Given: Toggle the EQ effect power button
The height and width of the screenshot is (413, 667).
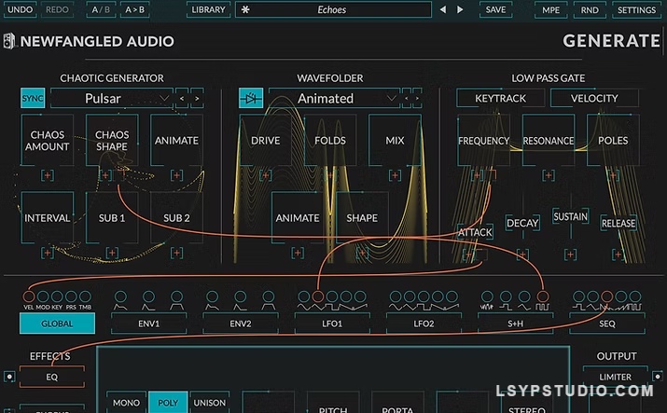Looking at the screenshot, I should pyautogui.click(x=9, y=377).
